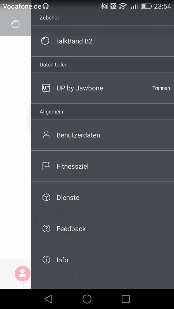The height and width of the screenshot is (309, 174).
Task: Select Fitnessziel from the menu
Action: pos(73,166)
